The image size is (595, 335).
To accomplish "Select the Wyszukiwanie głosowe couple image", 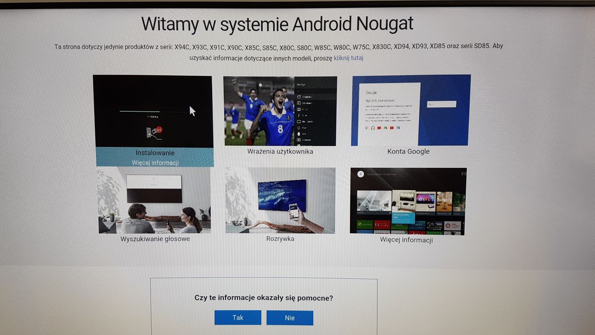I will point(154,200).
